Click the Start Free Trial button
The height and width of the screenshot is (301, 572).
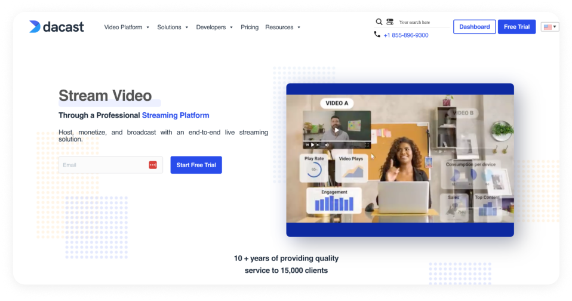tap(196, 165)
